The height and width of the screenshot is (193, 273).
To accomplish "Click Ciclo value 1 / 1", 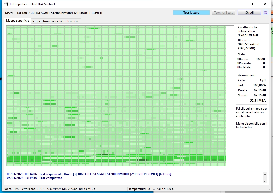I will [263, 80].
